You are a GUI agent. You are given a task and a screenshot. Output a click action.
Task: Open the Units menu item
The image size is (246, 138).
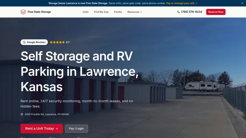tap(85, 12)
